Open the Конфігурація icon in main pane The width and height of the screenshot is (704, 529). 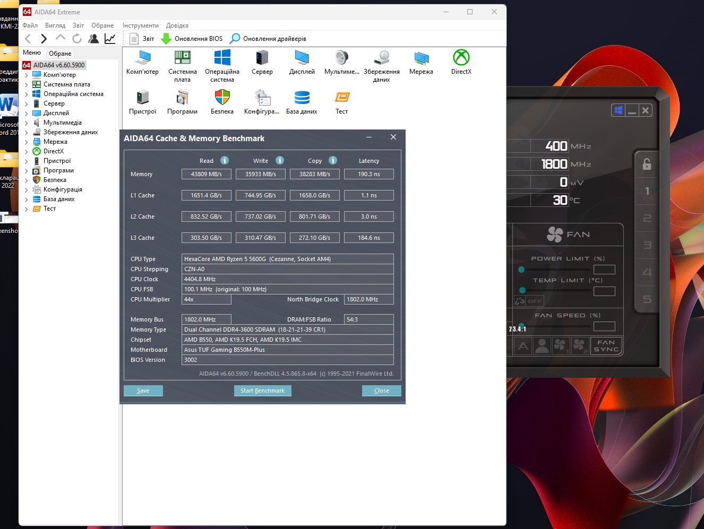pos(262,97)
